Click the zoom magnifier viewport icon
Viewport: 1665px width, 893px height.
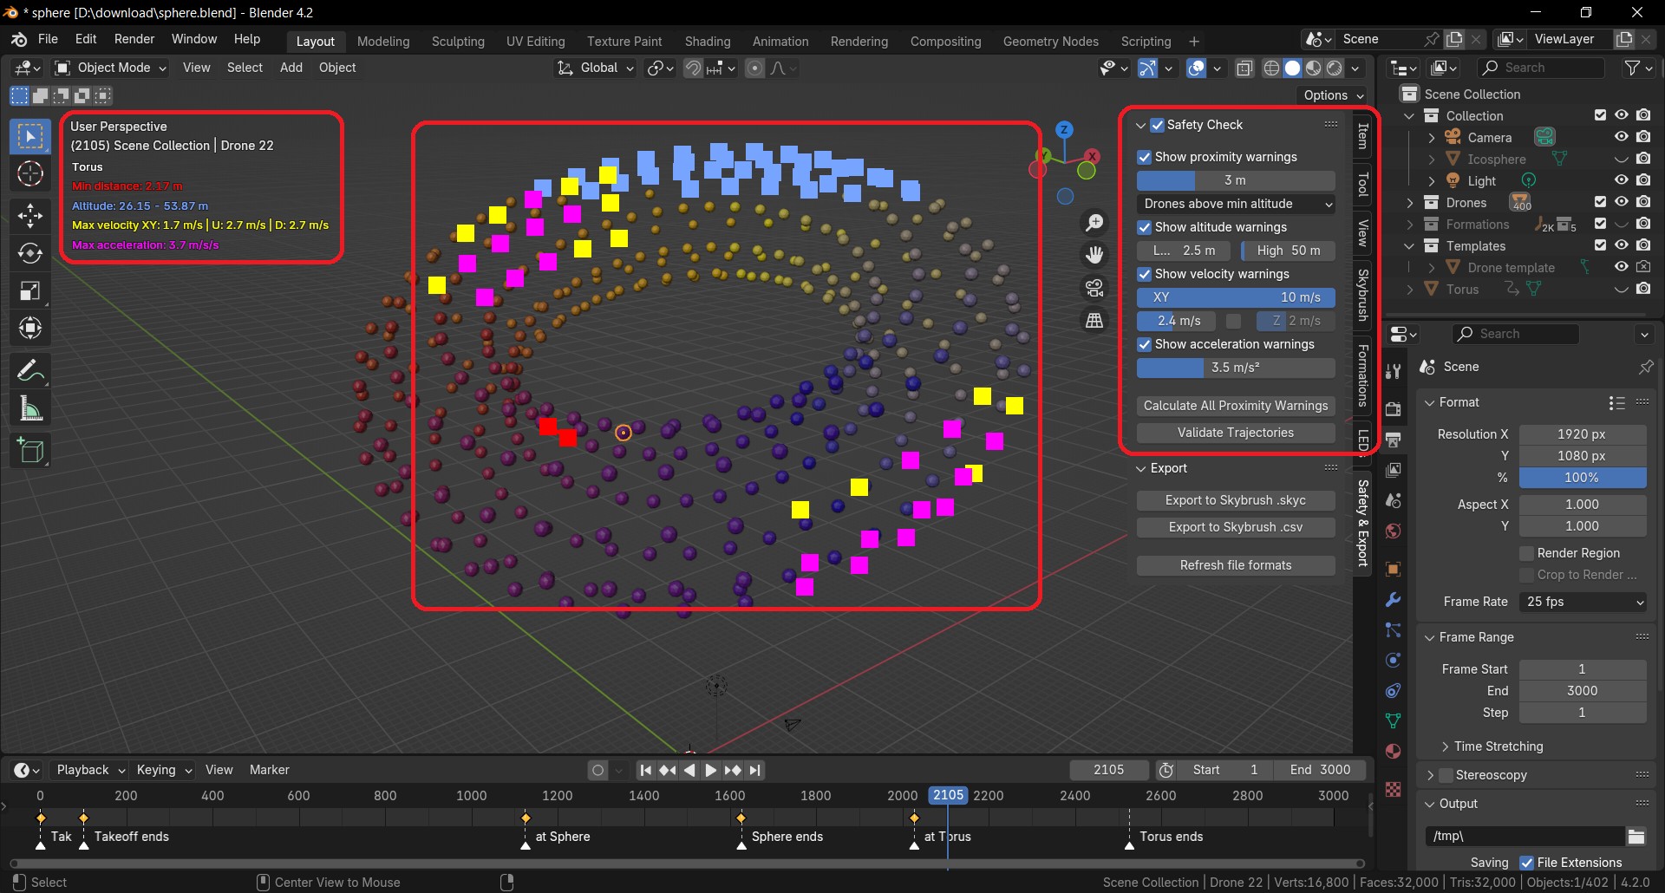tap(1094, 223)
